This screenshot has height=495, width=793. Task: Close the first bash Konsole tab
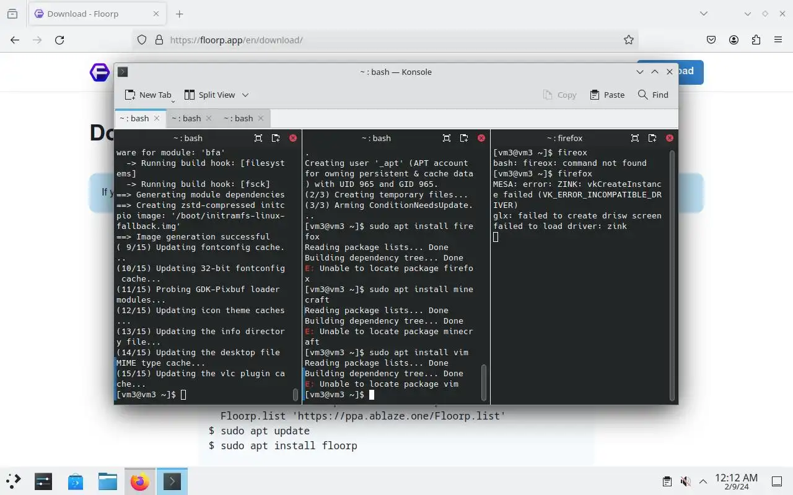[157, 118]
